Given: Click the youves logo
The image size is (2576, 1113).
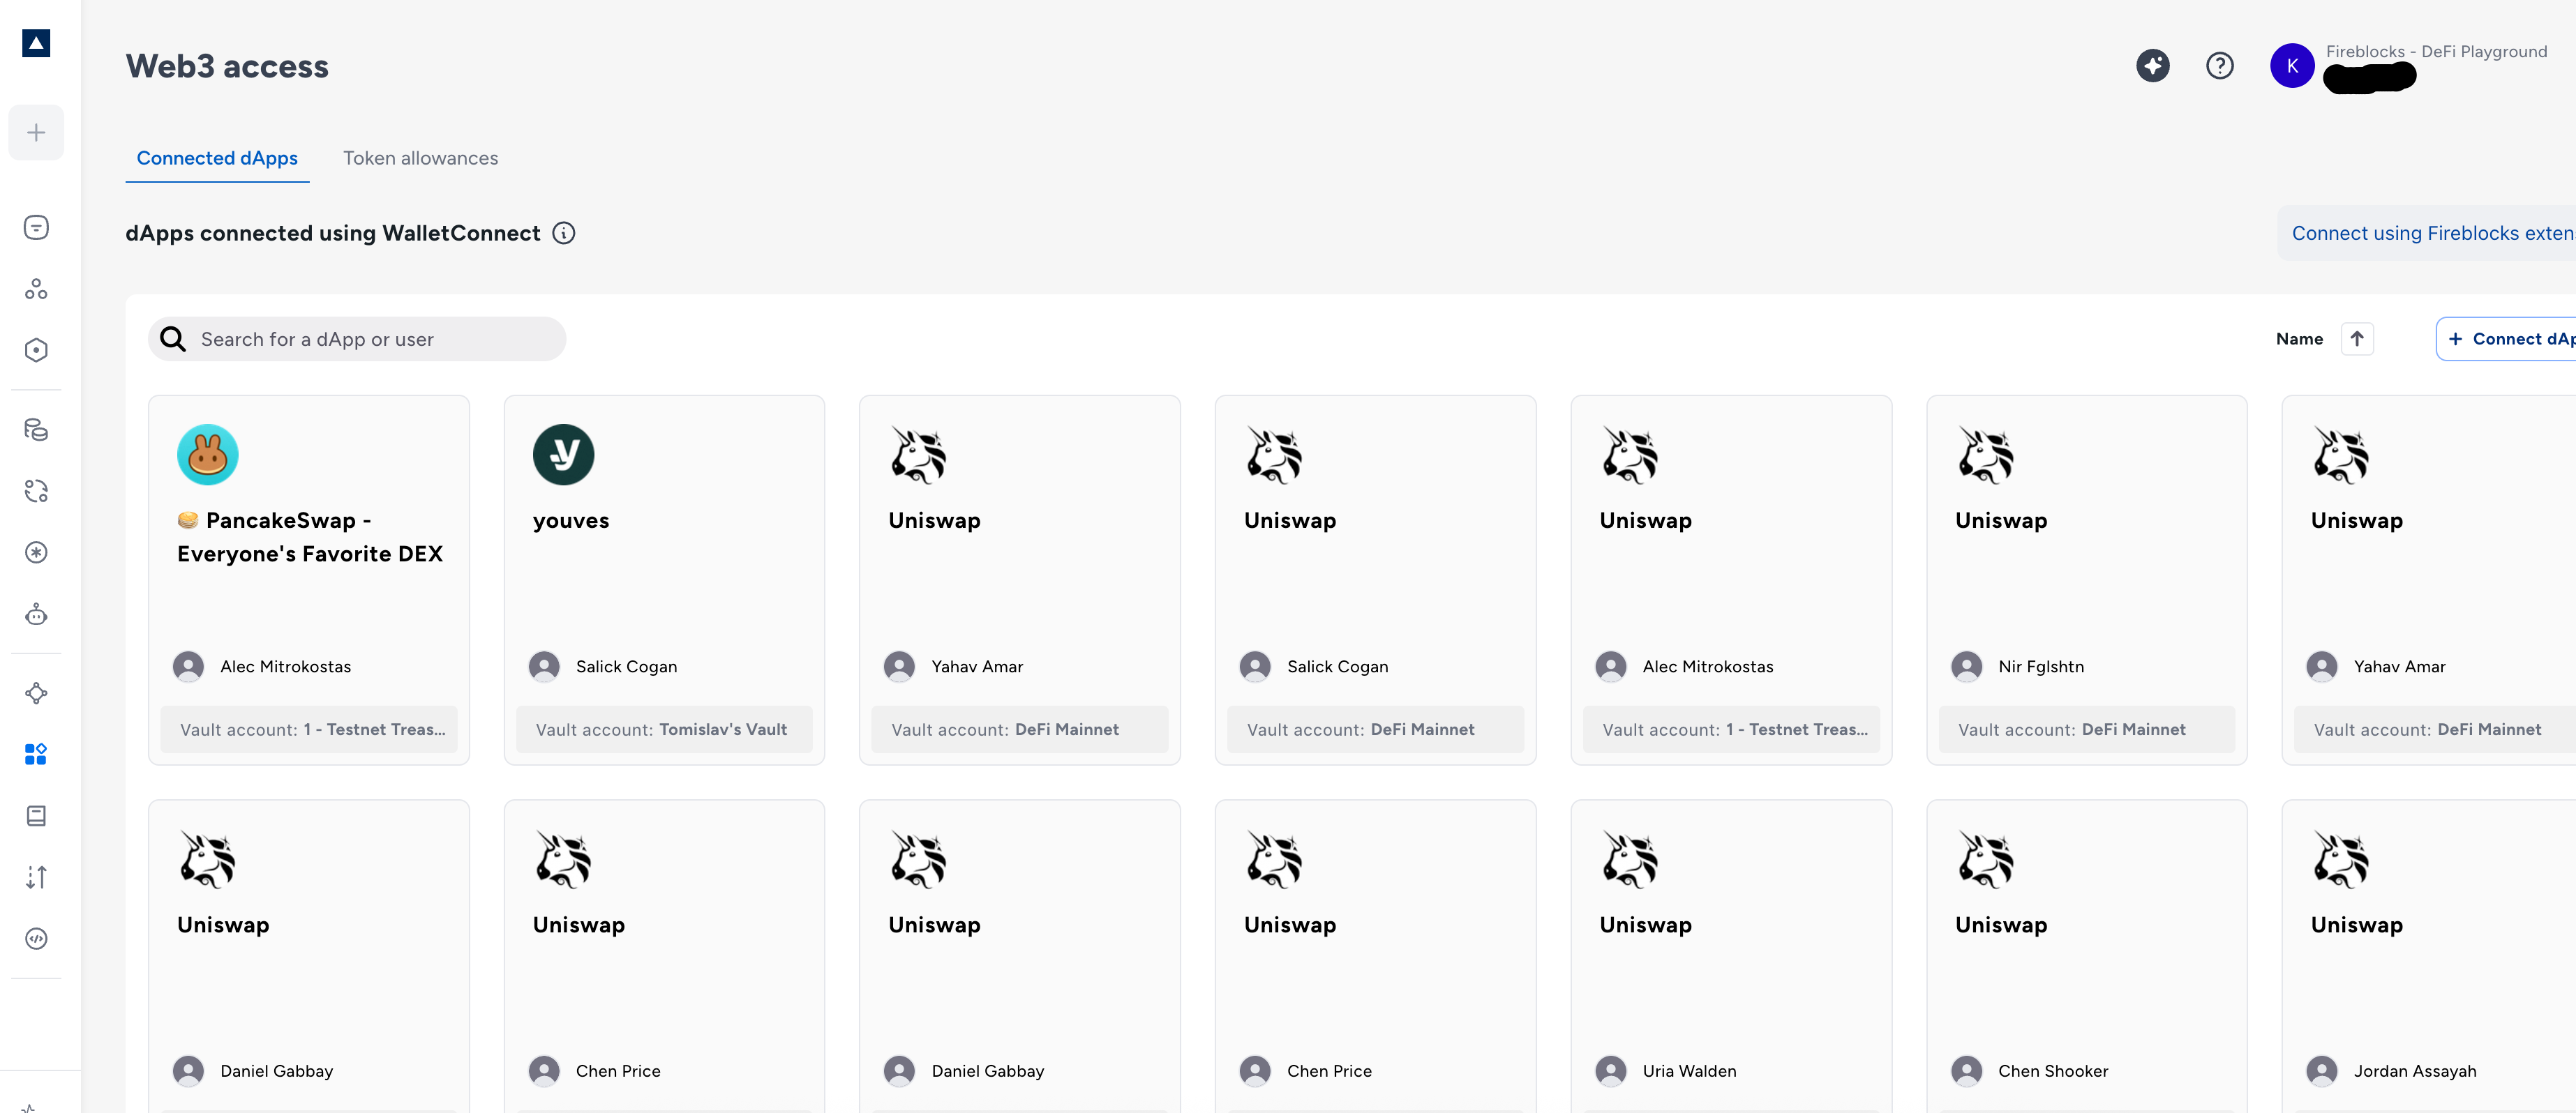Looking at the screenshot, I should pyautogui.click(x=564, y=455).
